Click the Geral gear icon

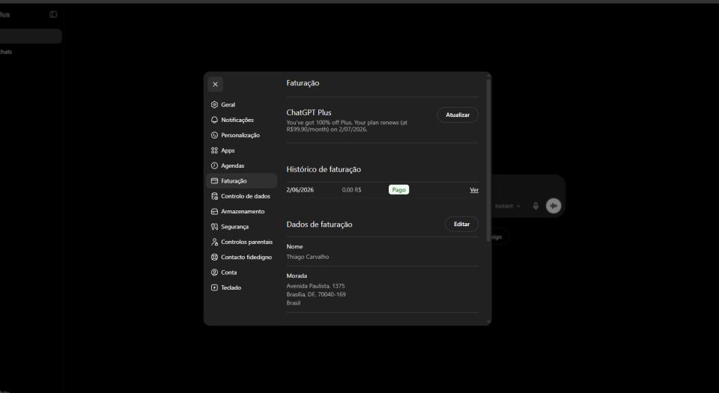(x=214, y=105)
